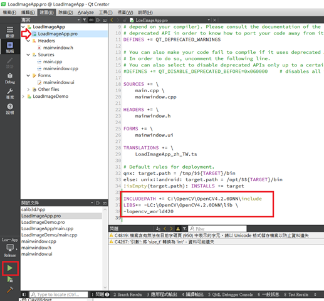Close the Projects side panel
Image resolution: width=324 pixels, height=301 pixels.
click(x=105, y=20)
